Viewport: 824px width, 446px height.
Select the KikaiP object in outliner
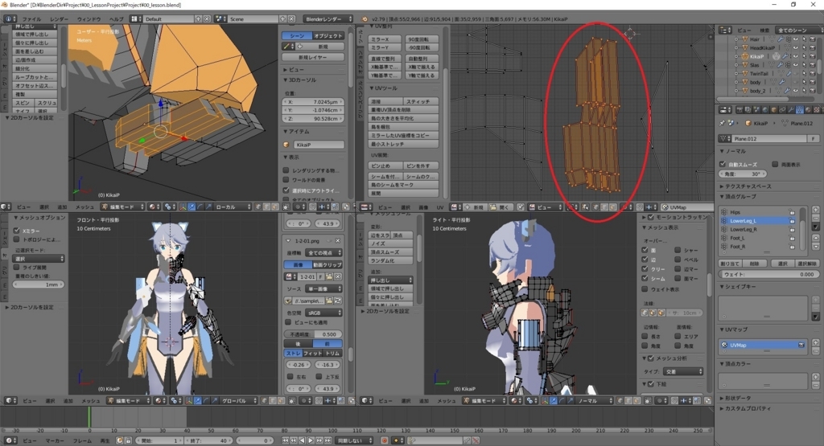756,57
